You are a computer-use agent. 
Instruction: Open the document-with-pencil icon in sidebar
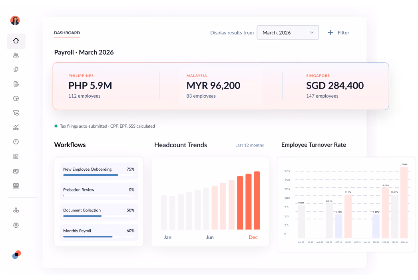pos(16,84)
